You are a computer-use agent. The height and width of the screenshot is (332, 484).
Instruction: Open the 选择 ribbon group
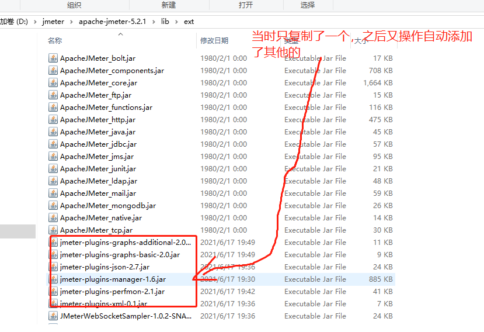point(308,5)
